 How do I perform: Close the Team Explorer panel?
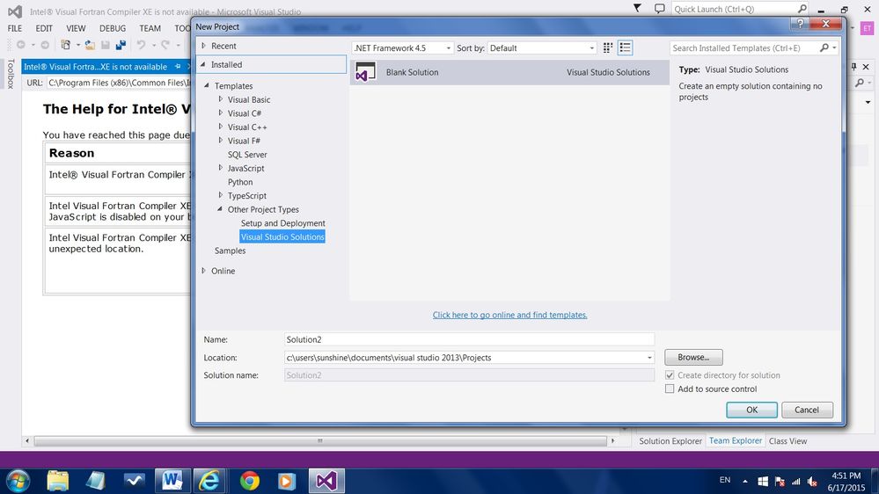pyautogui.click(x=866, y=67)
